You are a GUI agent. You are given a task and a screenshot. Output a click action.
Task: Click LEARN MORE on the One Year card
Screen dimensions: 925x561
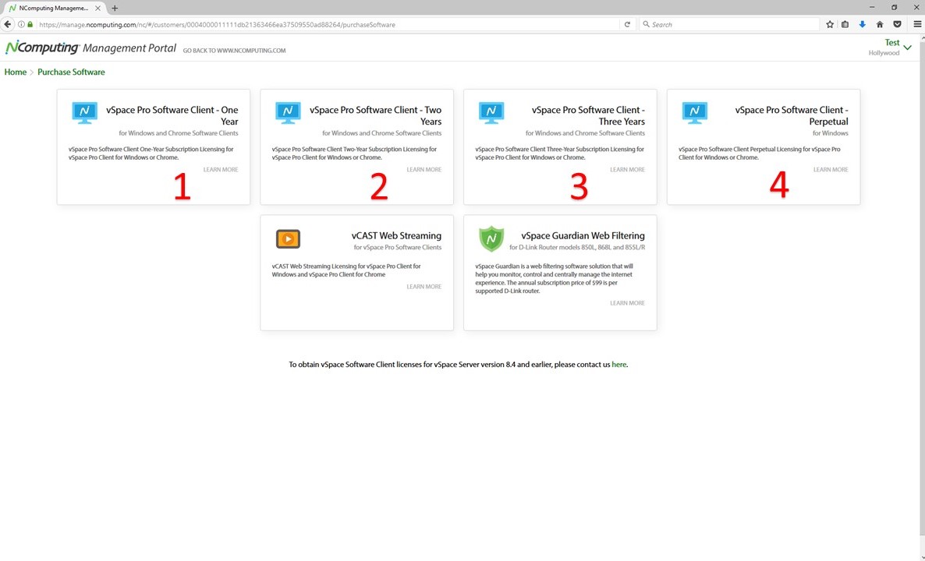pyautogui.click(x=221, y=170)
